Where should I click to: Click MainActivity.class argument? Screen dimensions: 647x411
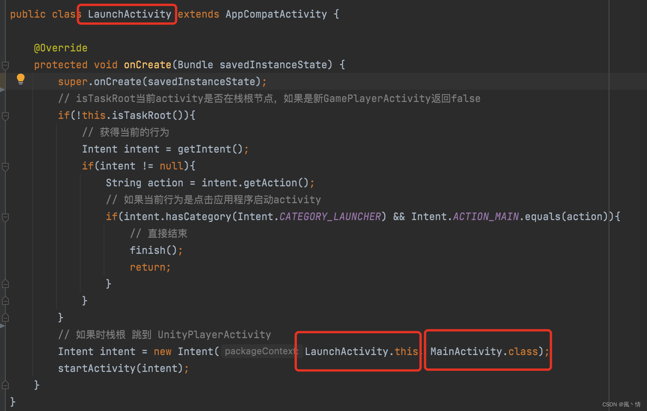[484, 352]
